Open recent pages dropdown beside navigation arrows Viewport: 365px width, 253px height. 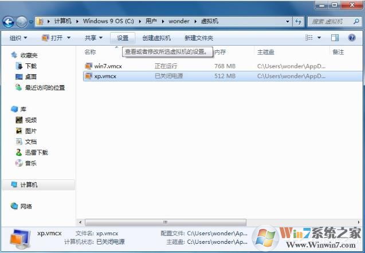(x=31, y=22)
